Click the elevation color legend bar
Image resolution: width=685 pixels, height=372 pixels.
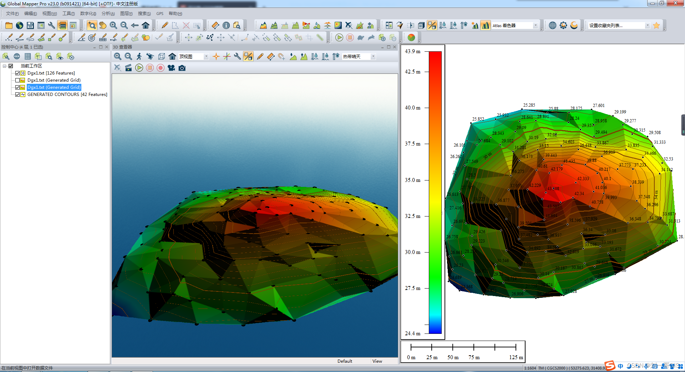click(435, 192)
